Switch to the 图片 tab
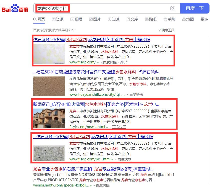The image size is (210, 188). [95, 19]
